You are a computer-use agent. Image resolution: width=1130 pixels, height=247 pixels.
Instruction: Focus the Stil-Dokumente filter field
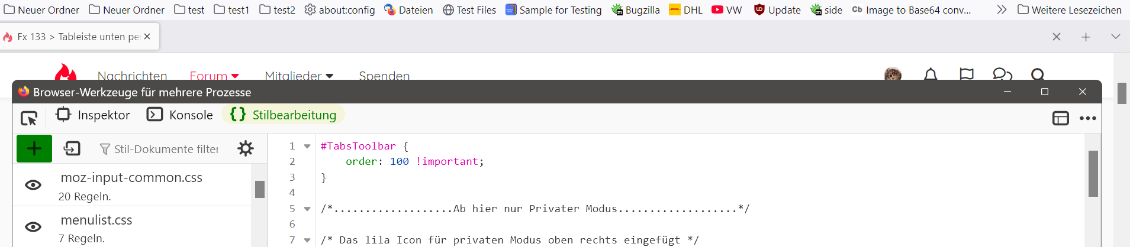(166, 149)
